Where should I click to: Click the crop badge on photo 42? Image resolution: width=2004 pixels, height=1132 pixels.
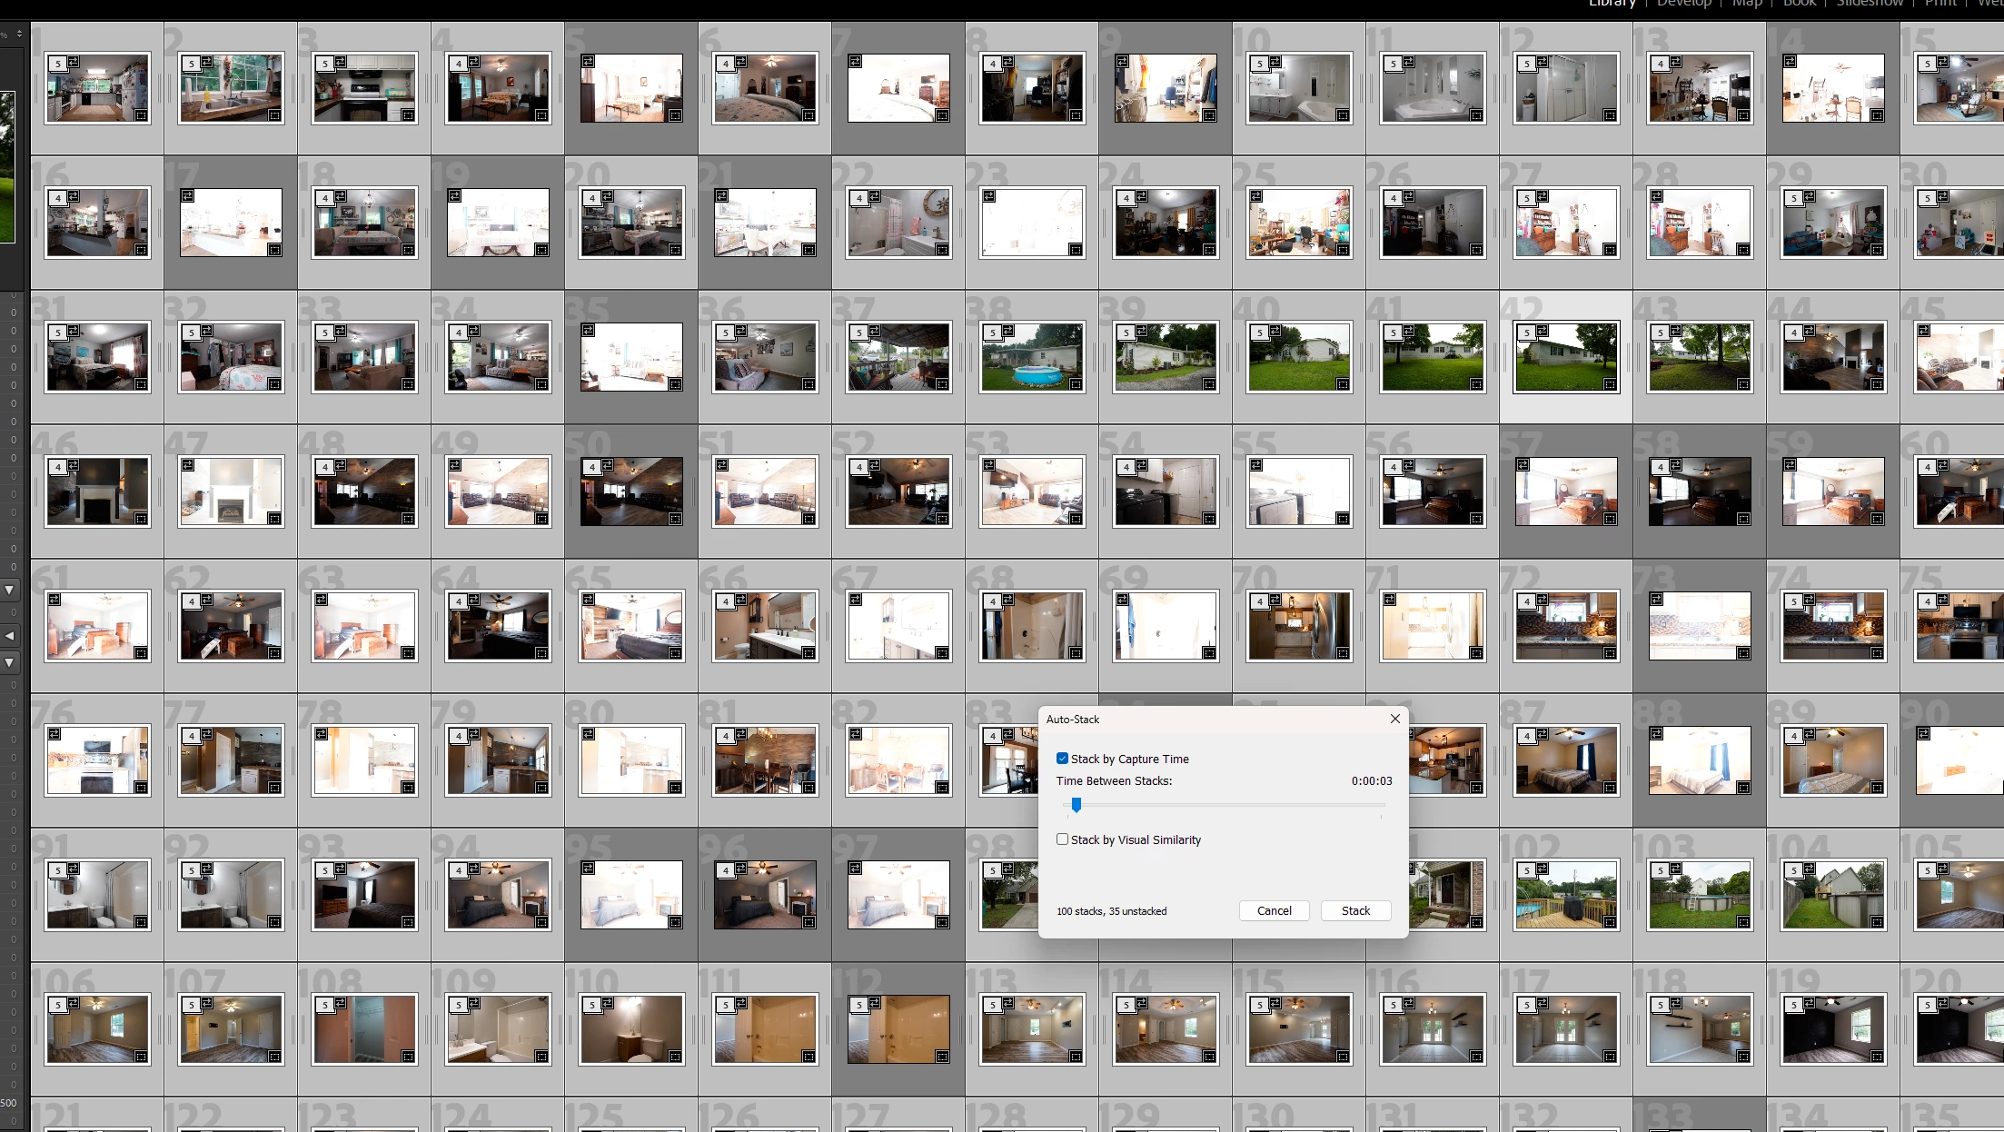[1610, 384]
